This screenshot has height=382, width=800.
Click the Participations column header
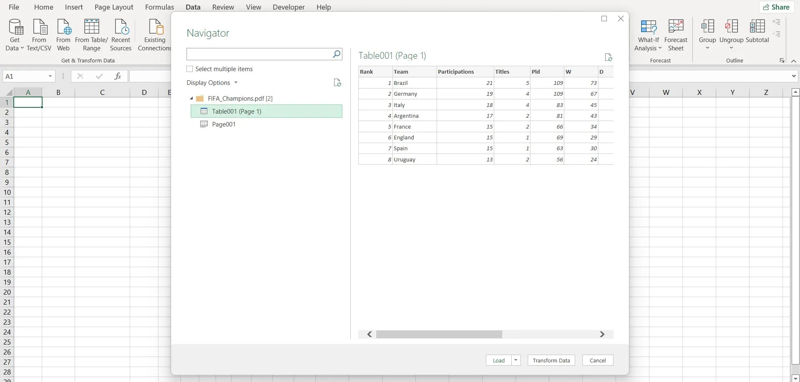tap(465, 72)
